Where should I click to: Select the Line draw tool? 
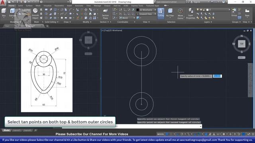click(66, 14)
